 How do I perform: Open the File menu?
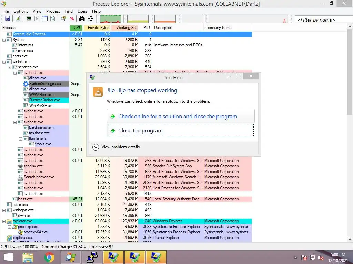[6, 11]
